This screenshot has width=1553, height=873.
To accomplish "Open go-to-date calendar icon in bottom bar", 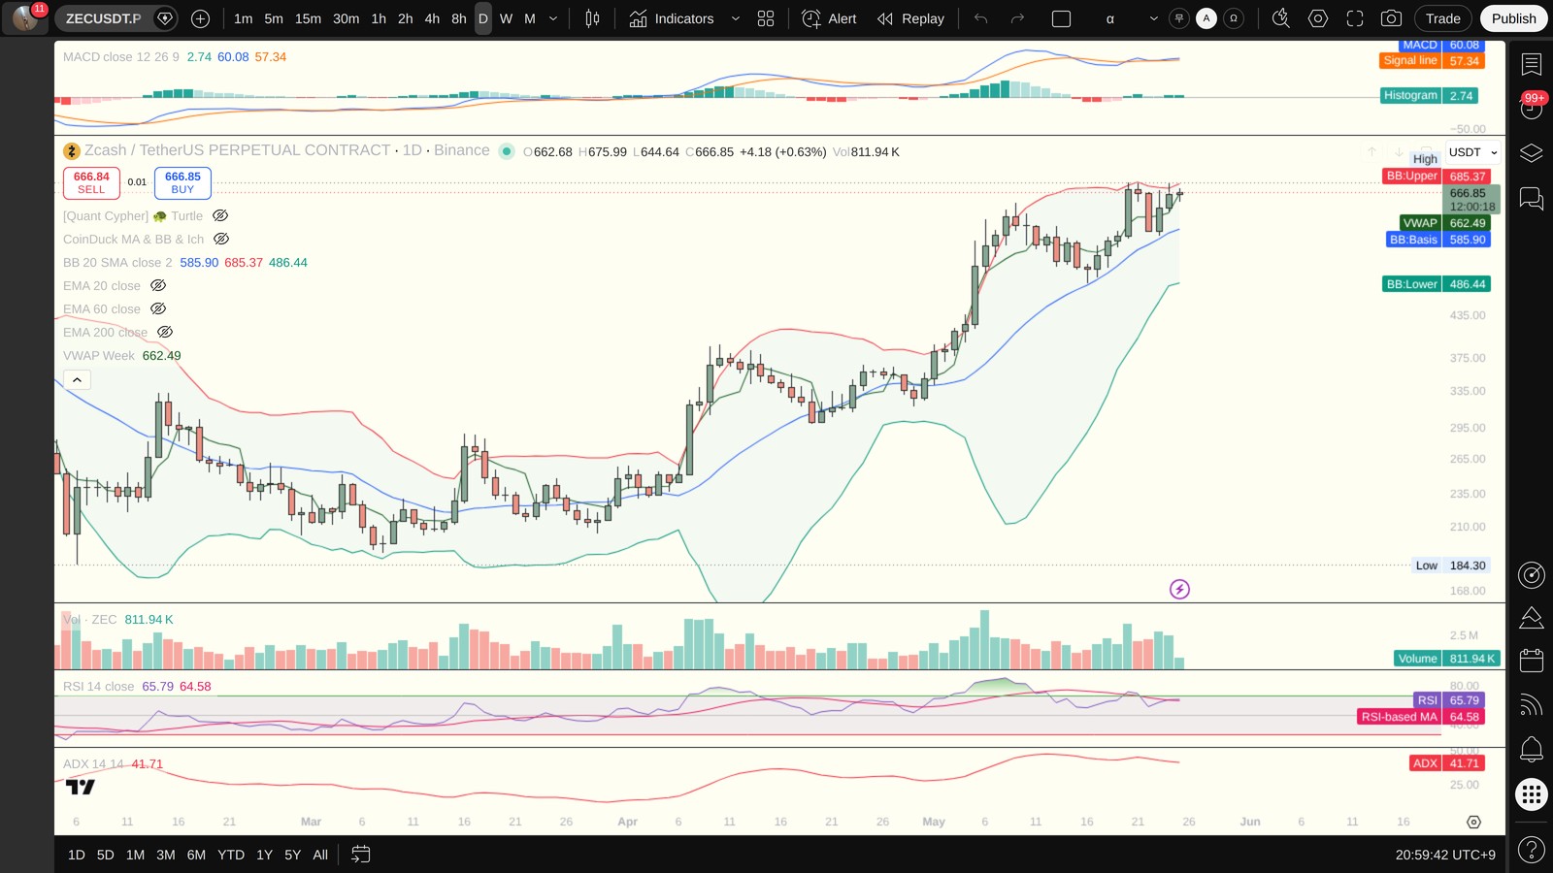I will coord(360,855).
